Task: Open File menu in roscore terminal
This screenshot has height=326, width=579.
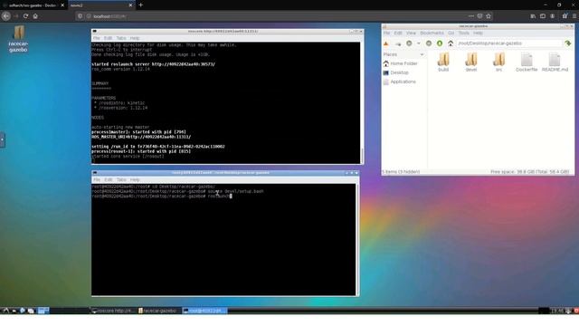Action: [97, 38]
